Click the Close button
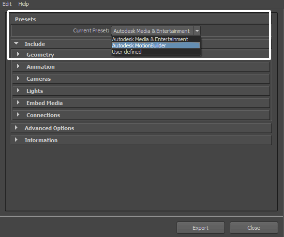Image resolution: width=284 pixels, height=237 pixels. coord(254,228)
